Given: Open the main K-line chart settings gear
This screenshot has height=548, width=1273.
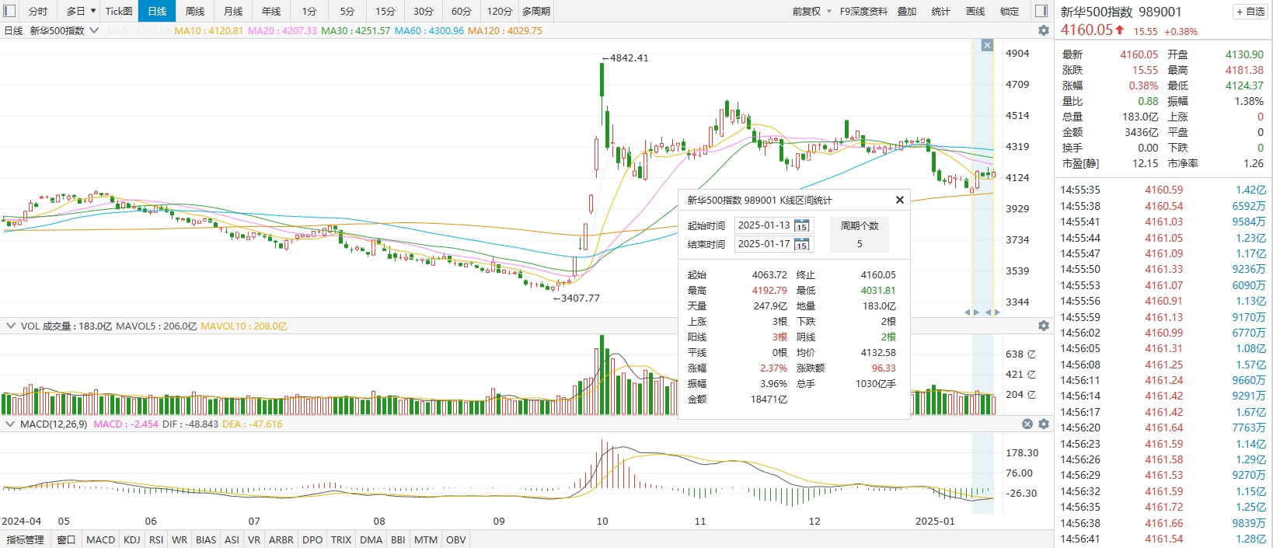Looking at the screenshot, I should [x=1043, y=30].
